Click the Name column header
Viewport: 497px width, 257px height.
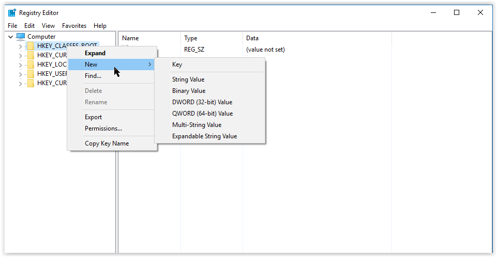tap(149, 38)
